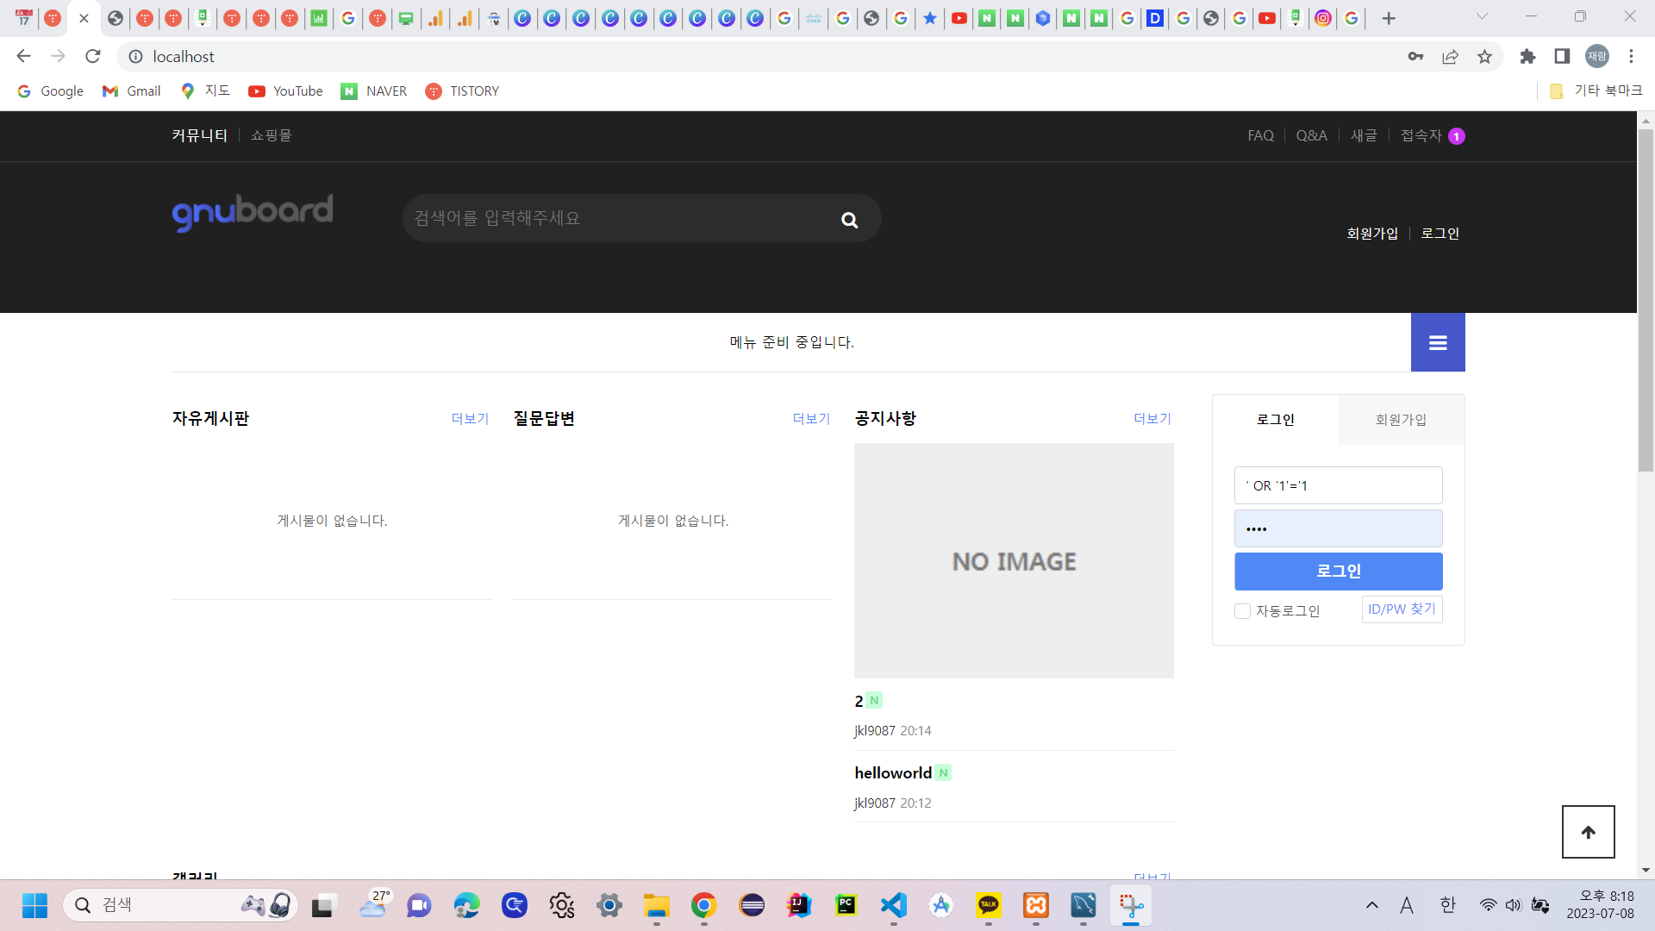Click the search magnifier icon in gnuboard header

[849, 220]
